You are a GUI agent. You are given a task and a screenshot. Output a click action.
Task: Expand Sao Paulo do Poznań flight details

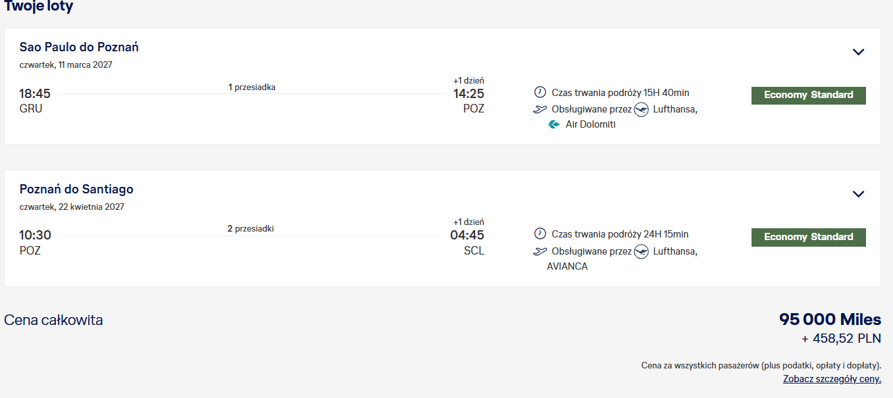pyautogui.click(x=858, y=52)
